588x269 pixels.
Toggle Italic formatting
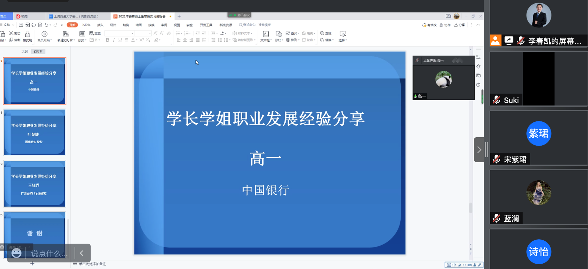(x=114, y=40)
